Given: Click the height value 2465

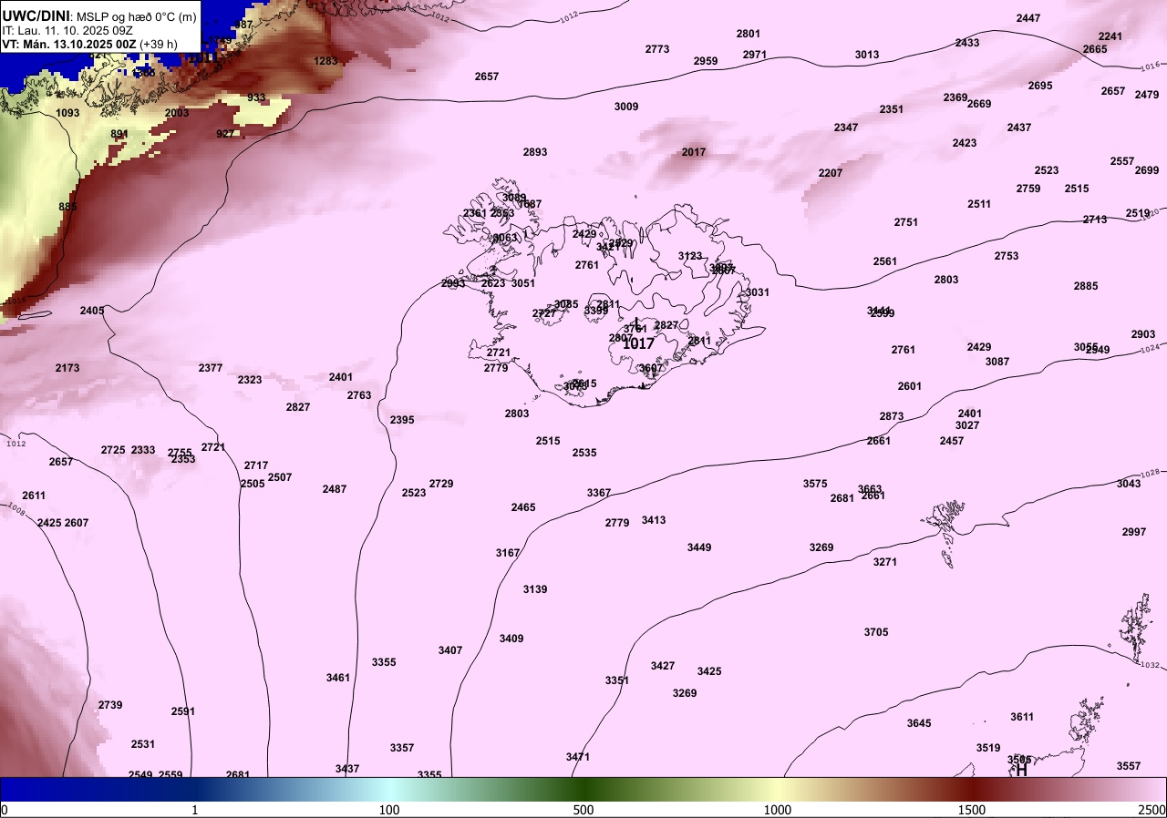Looking at the screenshot, I should pyautogui.click(x=523, y=507).
